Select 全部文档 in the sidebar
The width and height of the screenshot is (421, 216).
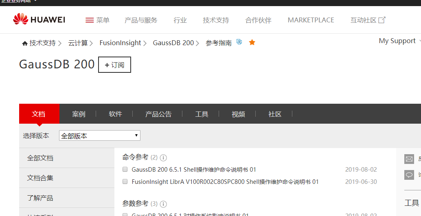67,158
